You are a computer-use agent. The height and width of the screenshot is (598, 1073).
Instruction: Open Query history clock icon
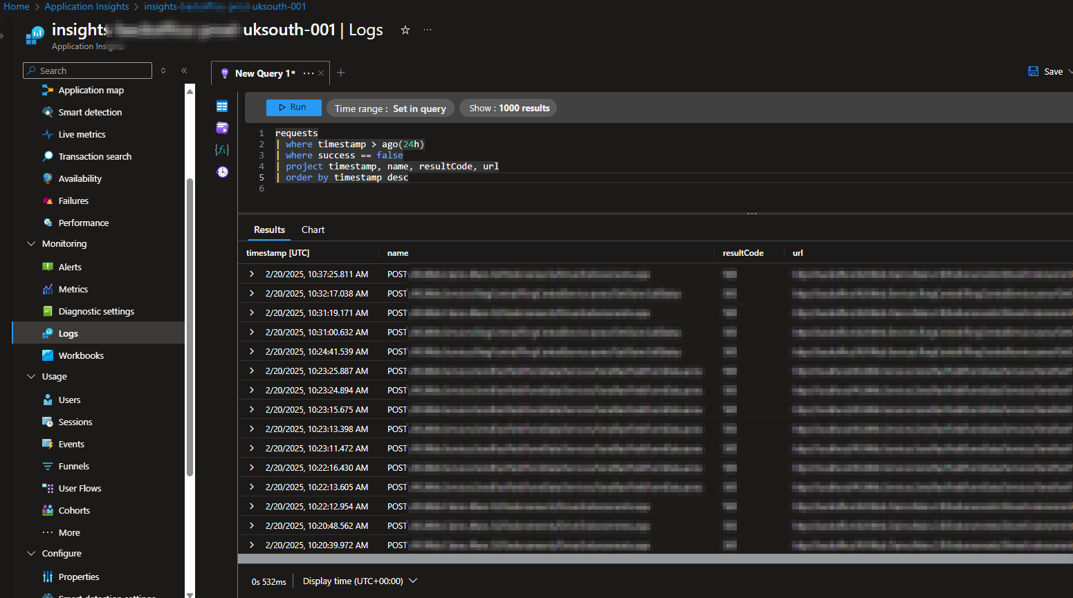point(222,171)
